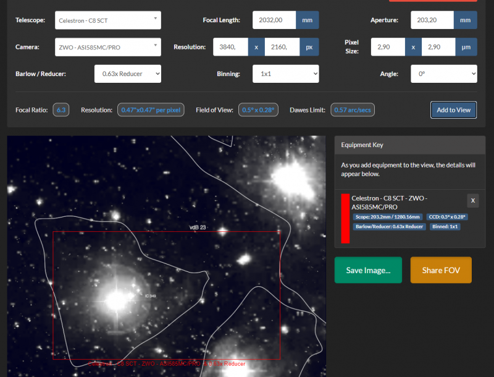Click the second Pixel Size field

[438, 47]
